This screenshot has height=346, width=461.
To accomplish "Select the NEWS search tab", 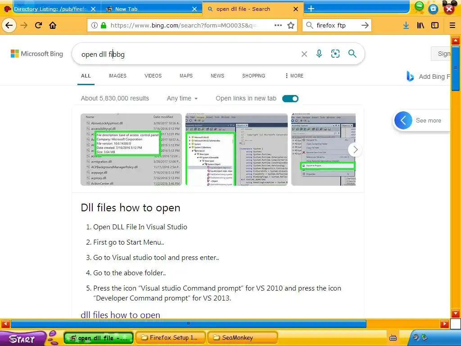I will (x=217, y=76).
